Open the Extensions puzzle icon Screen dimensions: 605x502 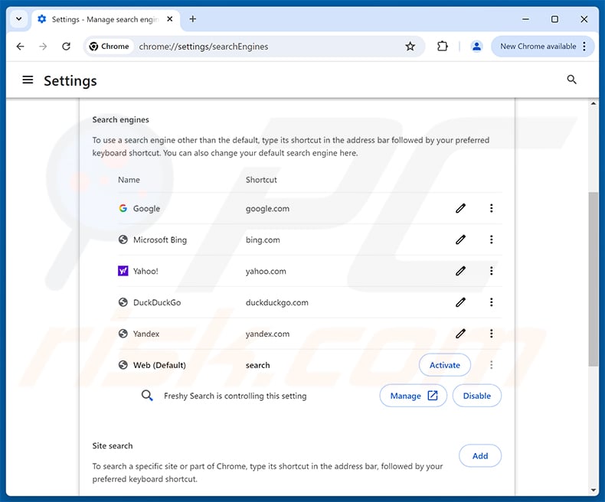442,47
